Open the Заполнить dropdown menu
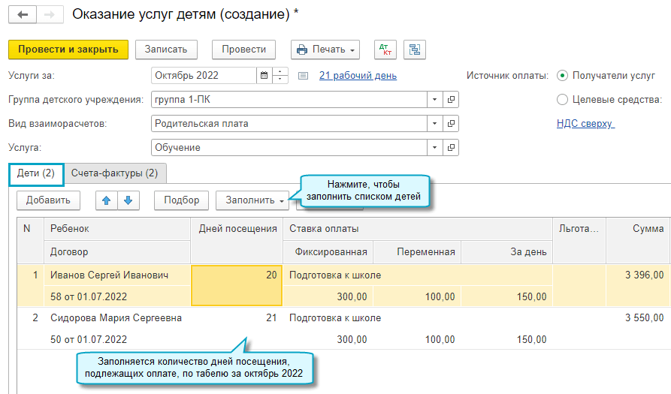 tap(252, 200)
